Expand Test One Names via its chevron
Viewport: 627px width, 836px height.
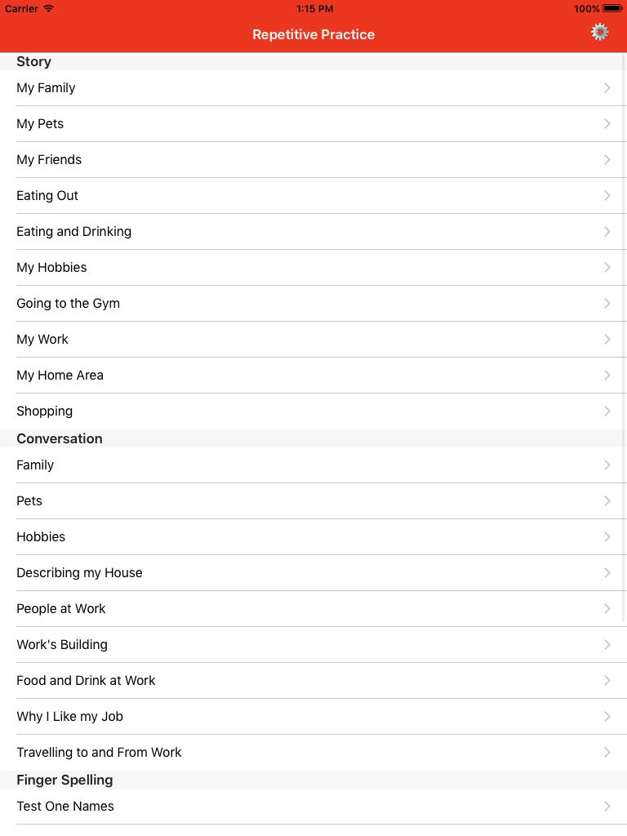(x=607, y=806)
